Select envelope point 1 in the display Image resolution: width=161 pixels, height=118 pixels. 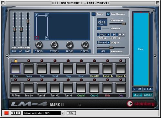(x=36, y=38)
